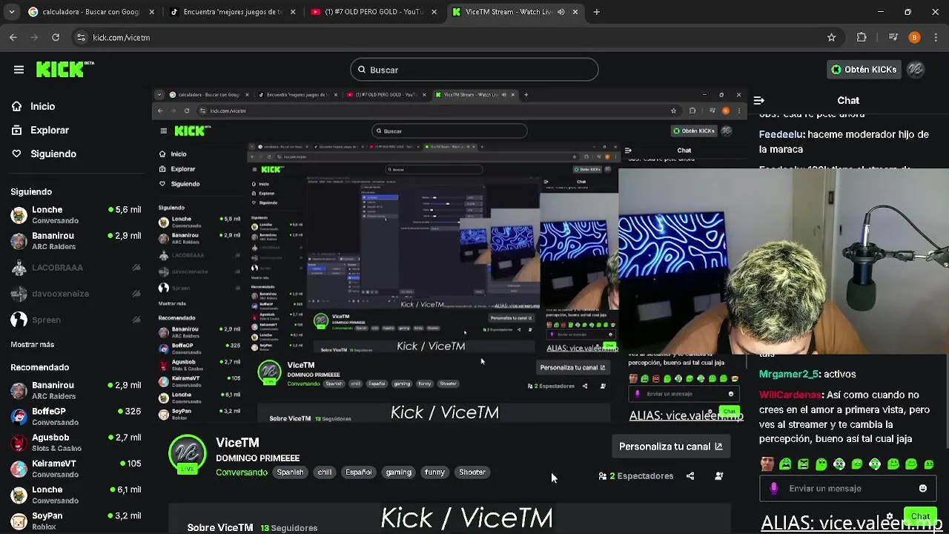
Task: Open Spreen's channel avatar
Action: pos(19,320)
